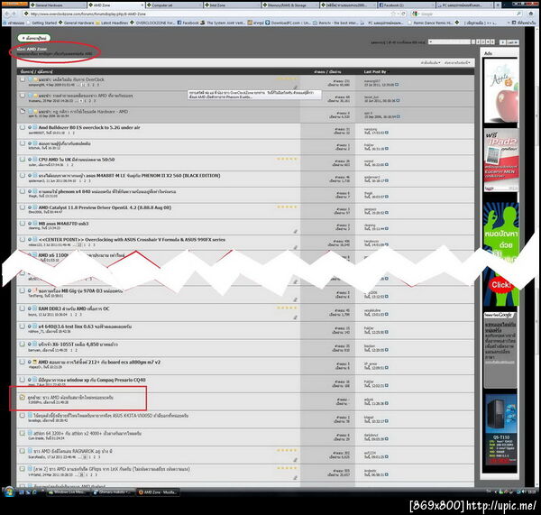Tick checkbox for phenom x4 840 thread
The width and height of the screenshot is (541, 515).
(x=23, y=191)
